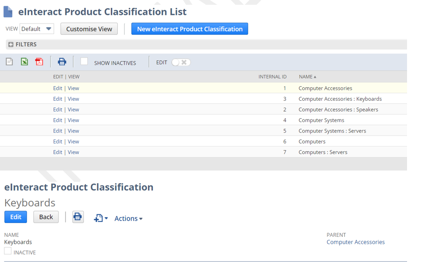Open the Actions dropdown menu
The width and height of the screenshot is (421, 273).
128,218
